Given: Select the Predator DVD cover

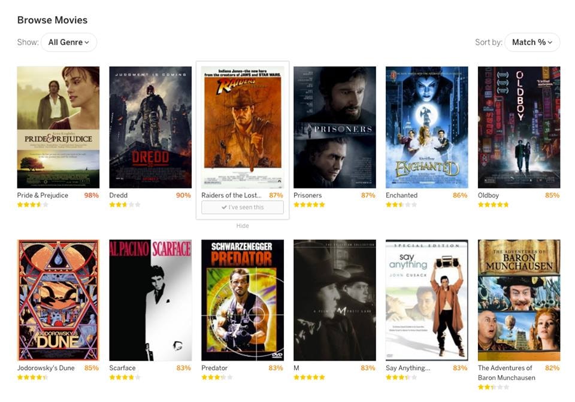Looking at the screenshot, I should pos(243,300).
